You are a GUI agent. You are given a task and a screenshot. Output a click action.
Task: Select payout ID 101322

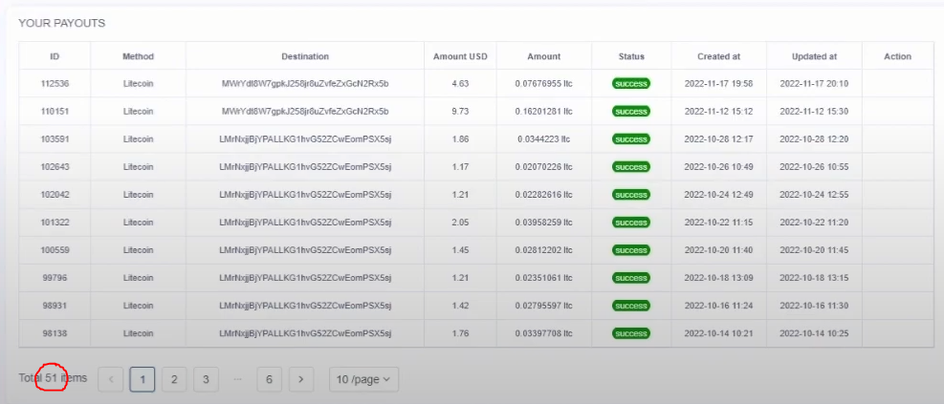pos(55,222)
